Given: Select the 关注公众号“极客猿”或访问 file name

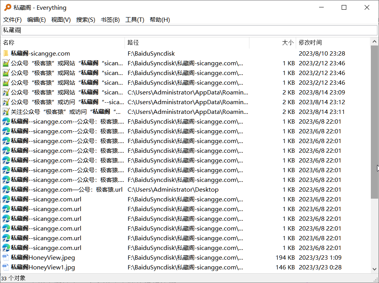Looking at the screenshot, I should [66, 112].
